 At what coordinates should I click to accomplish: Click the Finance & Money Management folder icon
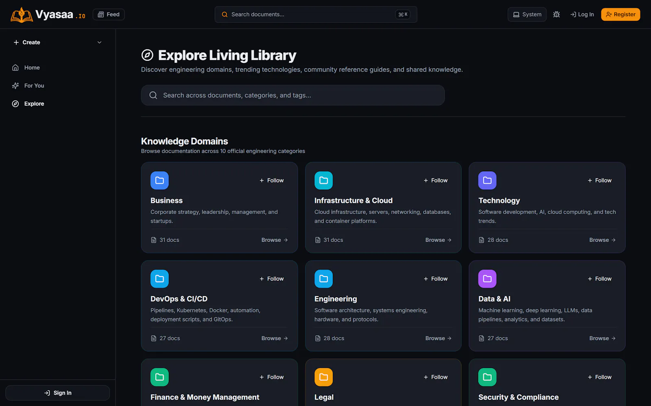tap(159, 377)
